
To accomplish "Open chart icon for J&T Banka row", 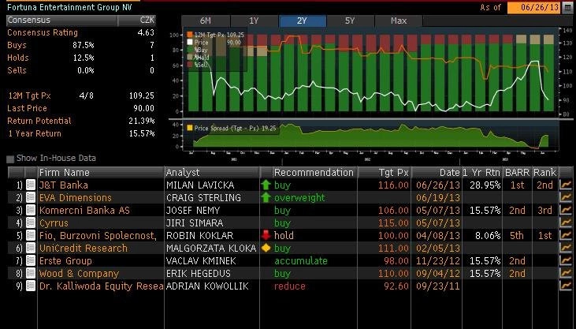I will (x=566, y=185).
